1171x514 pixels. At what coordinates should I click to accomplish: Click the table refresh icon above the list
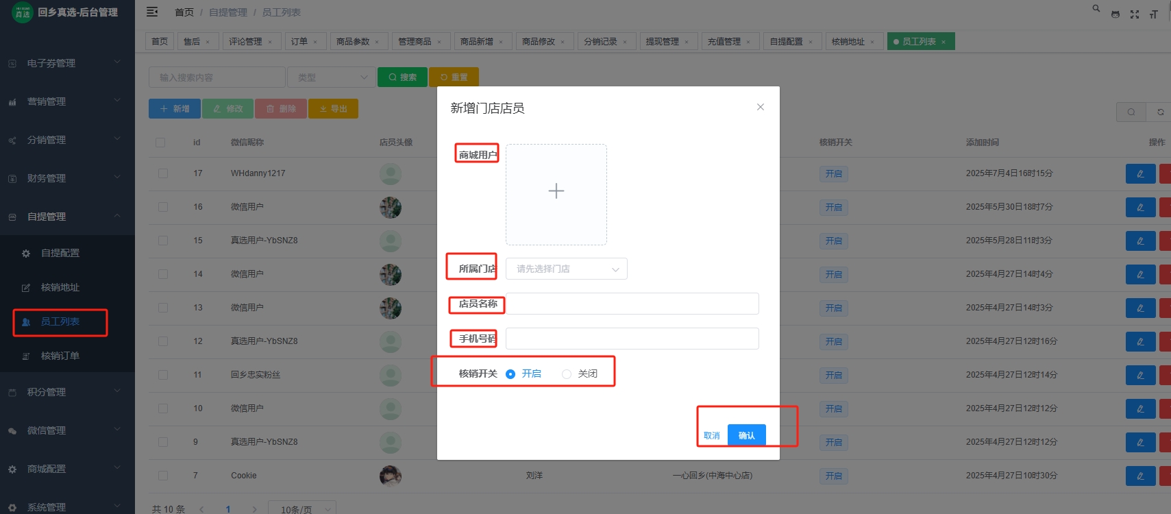[x=1160, y=112]
